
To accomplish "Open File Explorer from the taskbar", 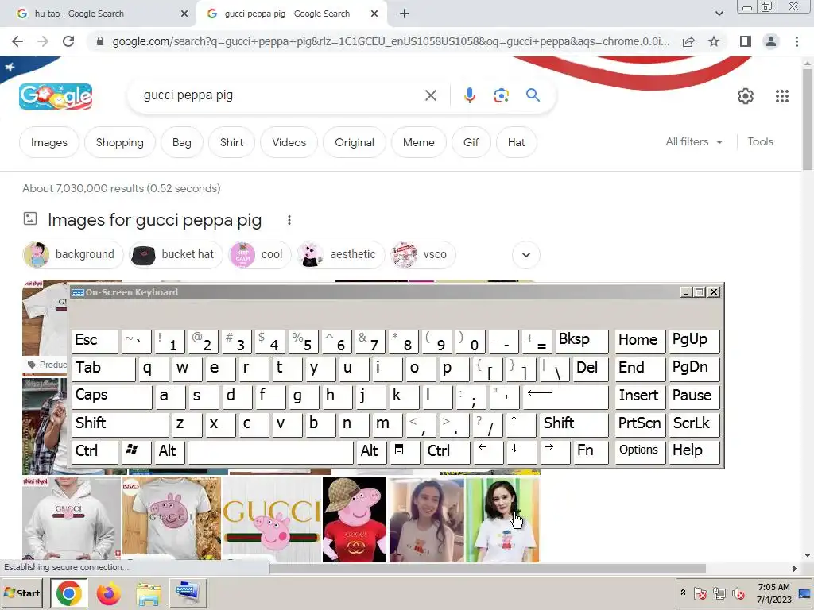I will tap(149, 594).
